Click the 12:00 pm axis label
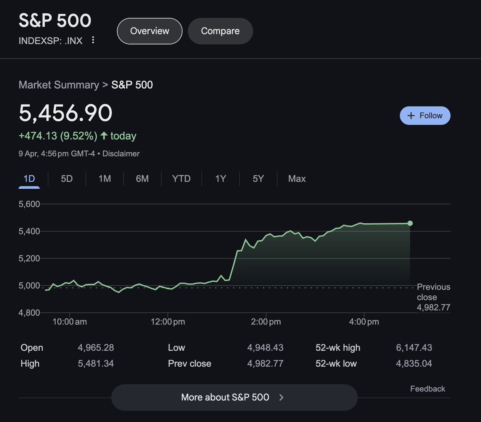Viewport: 481px width, 422px height. coord(168,322)
